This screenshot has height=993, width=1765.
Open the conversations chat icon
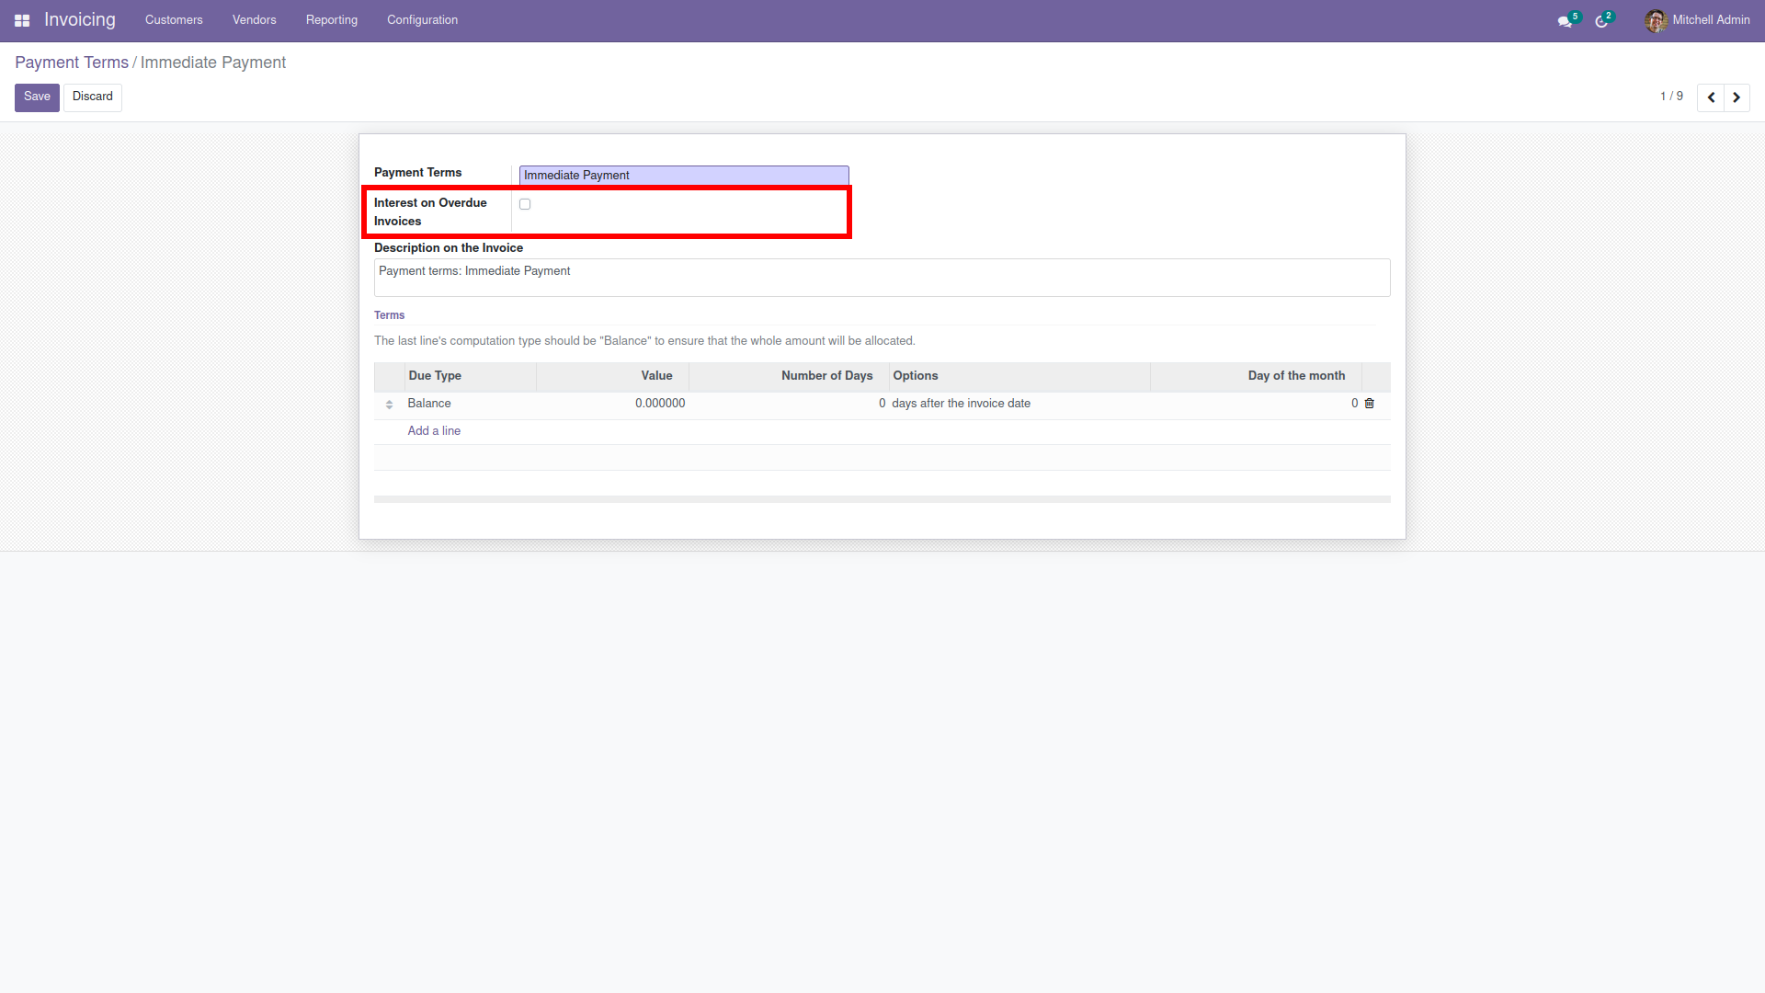click(1565, 21)
